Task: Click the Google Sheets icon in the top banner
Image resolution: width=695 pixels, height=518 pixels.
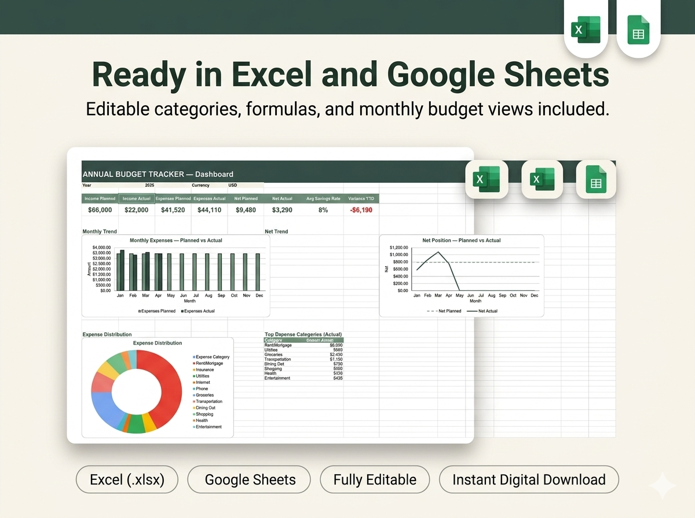Action: (638, 29)
